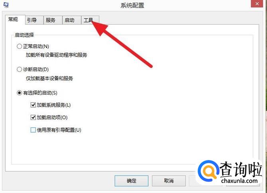Click the 取消 button

(169, 181)
